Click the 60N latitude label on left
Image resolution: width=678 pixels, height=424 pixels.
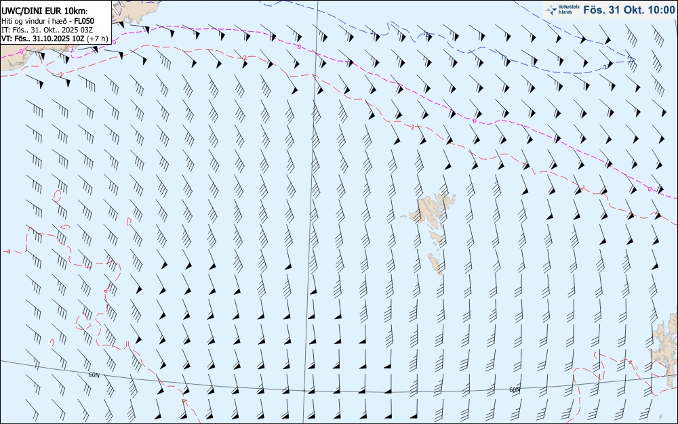94,375
